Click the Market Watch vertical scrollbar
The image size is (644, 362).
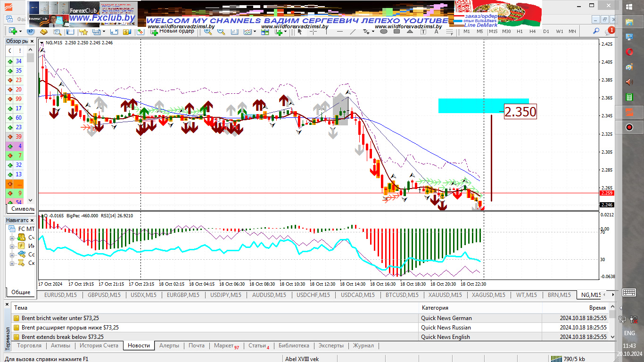(31, 125)
